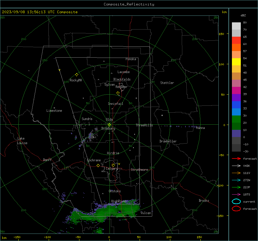The width and height of the screenshot is (258, 241).
Task: Click the yellow diamond marker near RedDeer
Action: click(x=118, y=93)
